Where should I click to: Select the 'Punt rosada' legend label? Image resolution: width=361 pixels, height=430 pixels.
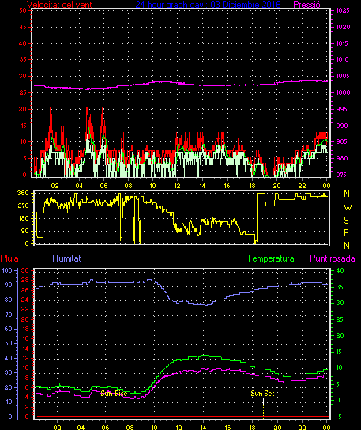click(333, 258)
